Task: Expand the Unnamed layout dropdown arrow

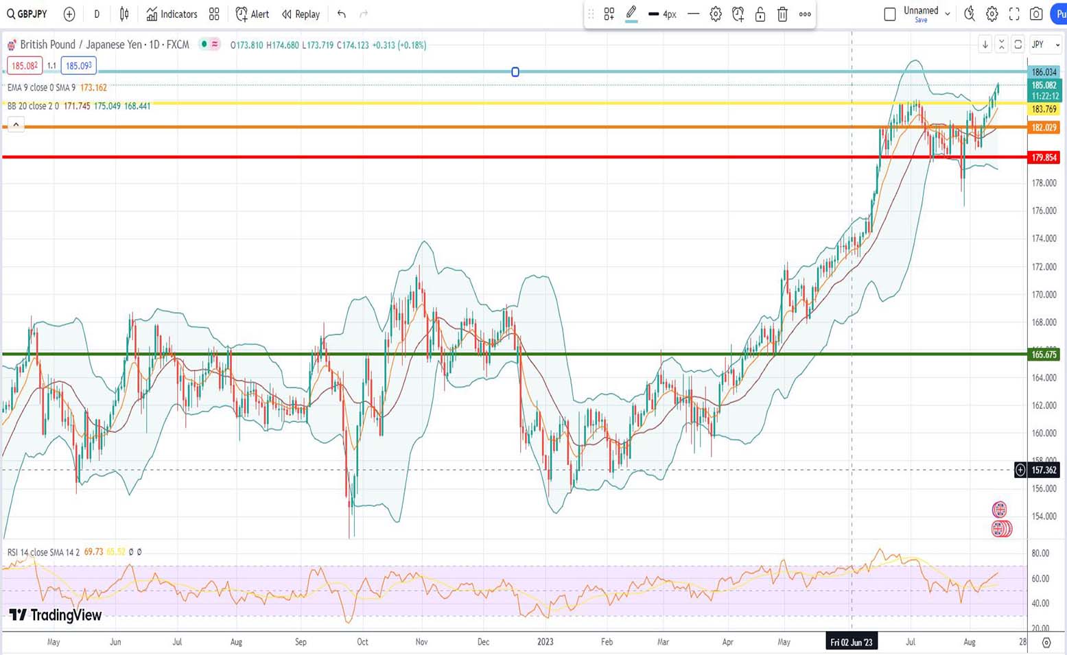Action: (x=948, y=14)
